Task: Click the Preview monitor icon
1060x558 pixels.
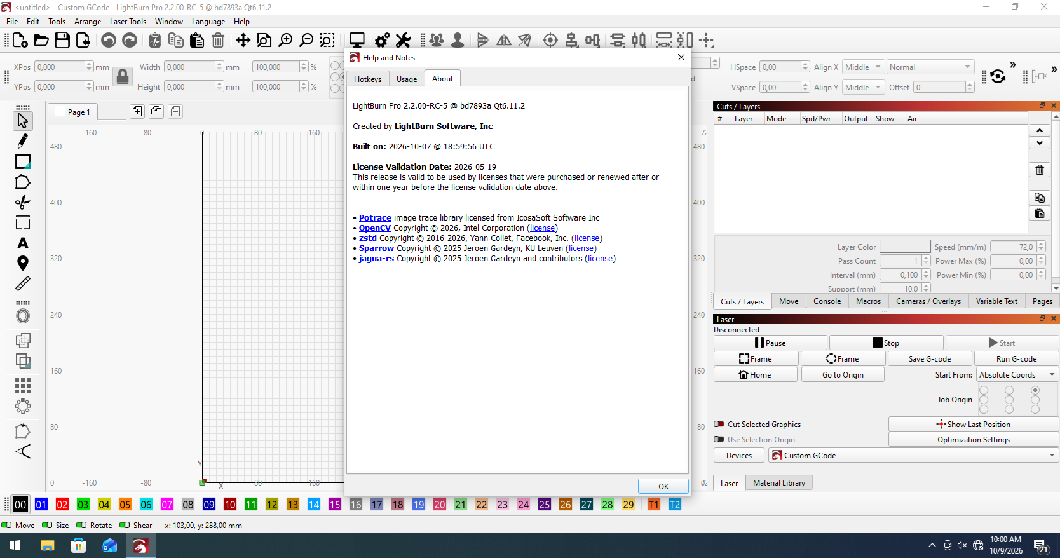Action: 357,41
